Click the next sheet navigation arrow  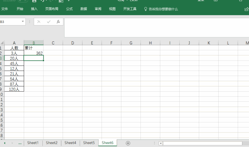coord(12,143)
